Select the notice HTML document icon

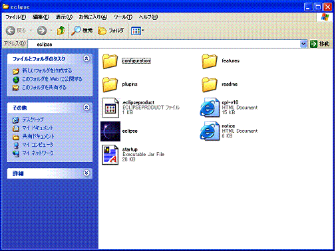click(210, 131)
